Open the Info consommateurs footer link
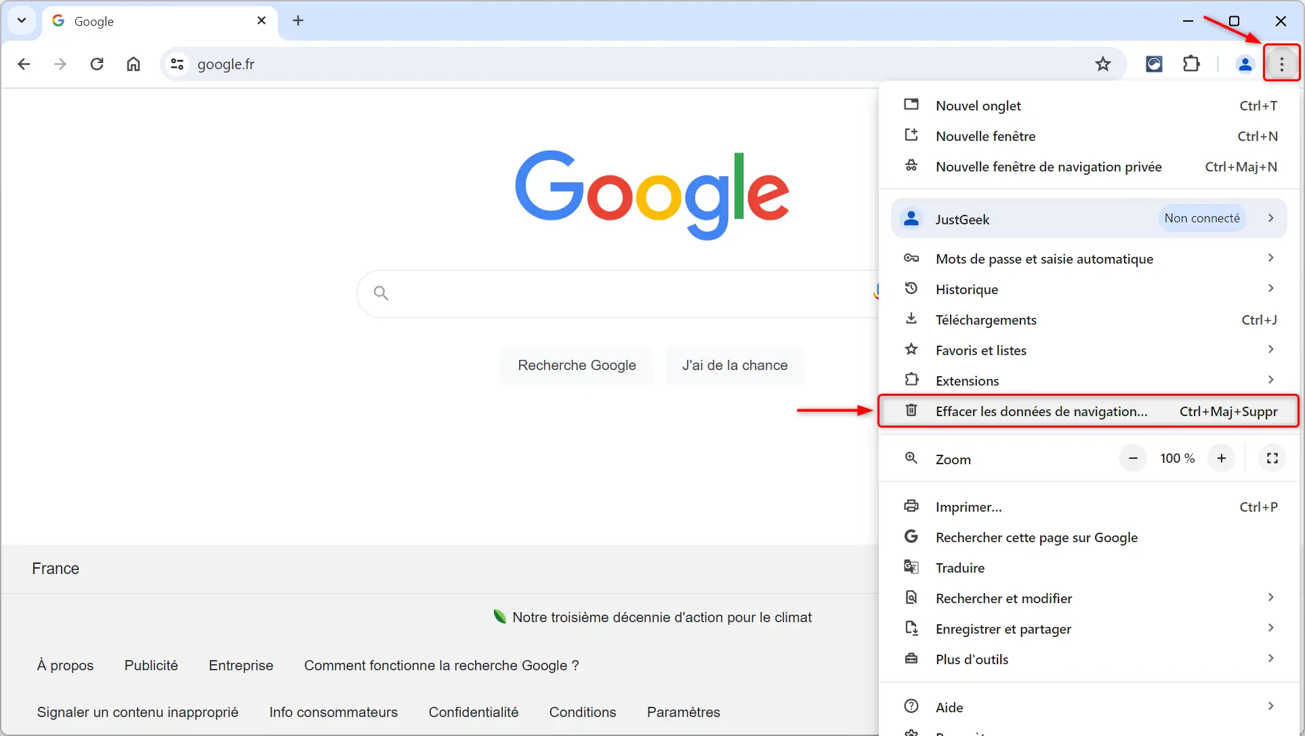 point(333,712)
